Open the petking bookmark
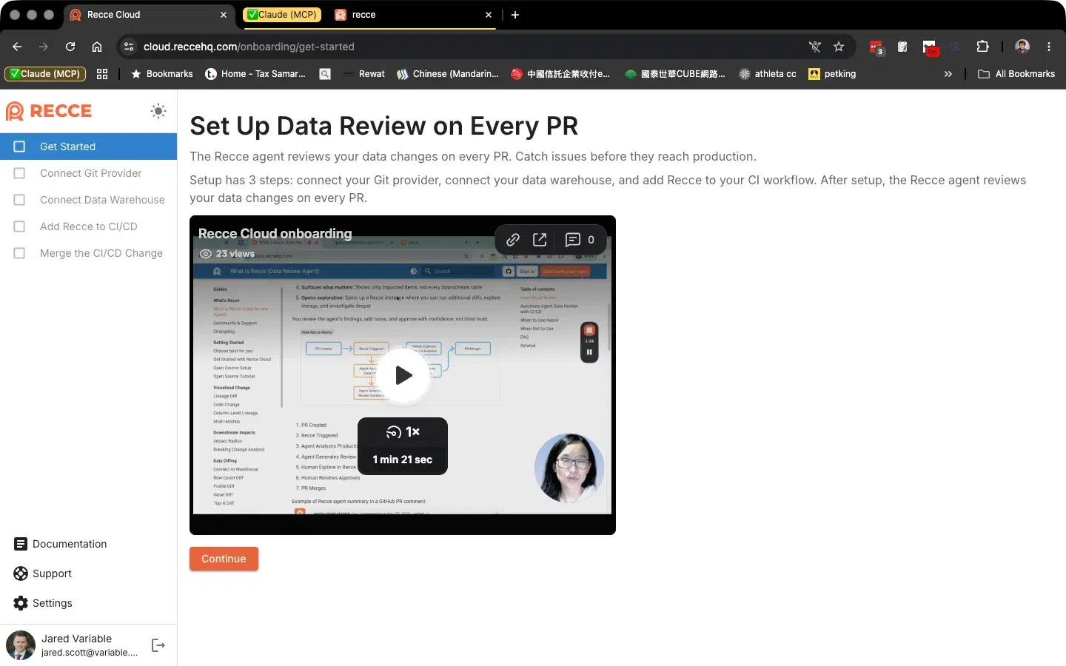 coord(832,74)
